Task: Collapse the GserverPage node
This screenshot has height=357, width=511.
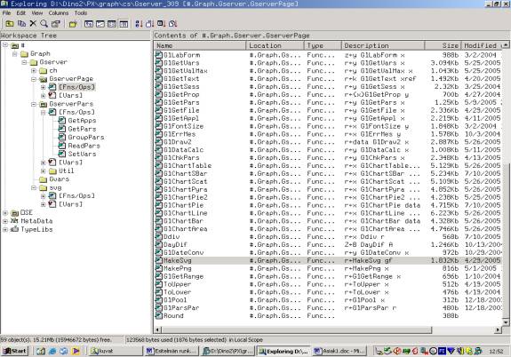Action: point(34,79)
